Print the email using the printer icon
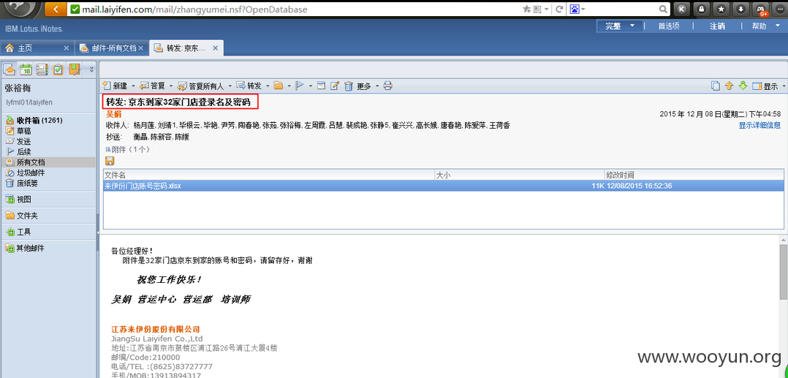This screenshot has height=378, width=788. click(x=388, y=86)
